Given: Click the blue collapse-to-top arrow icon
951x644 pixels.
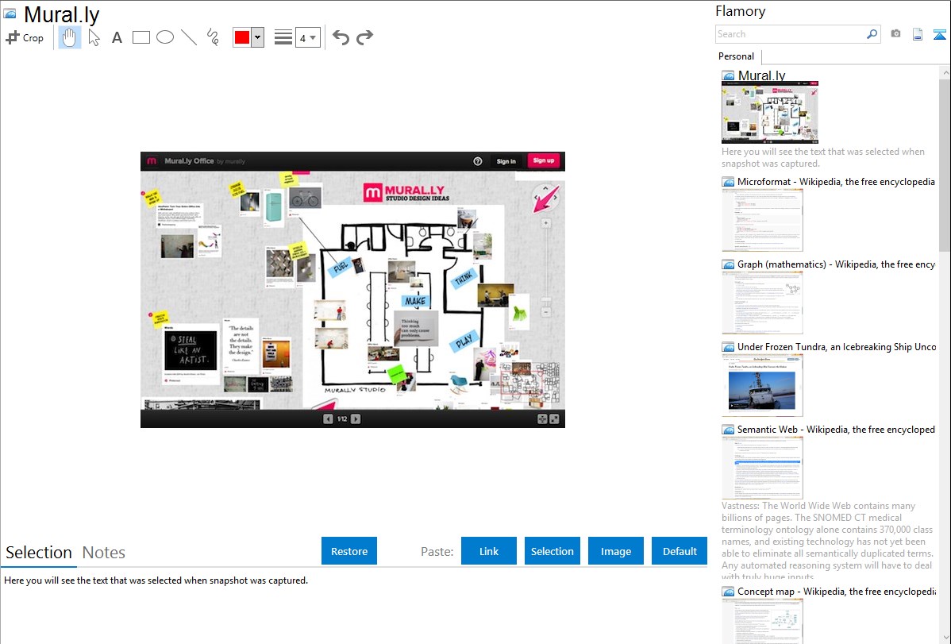Looking at the screenshot, I should [x=939, y=34].
